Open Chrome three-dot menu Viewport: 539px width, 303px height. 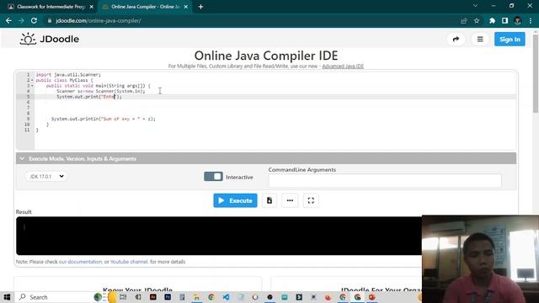click(531, 20)
